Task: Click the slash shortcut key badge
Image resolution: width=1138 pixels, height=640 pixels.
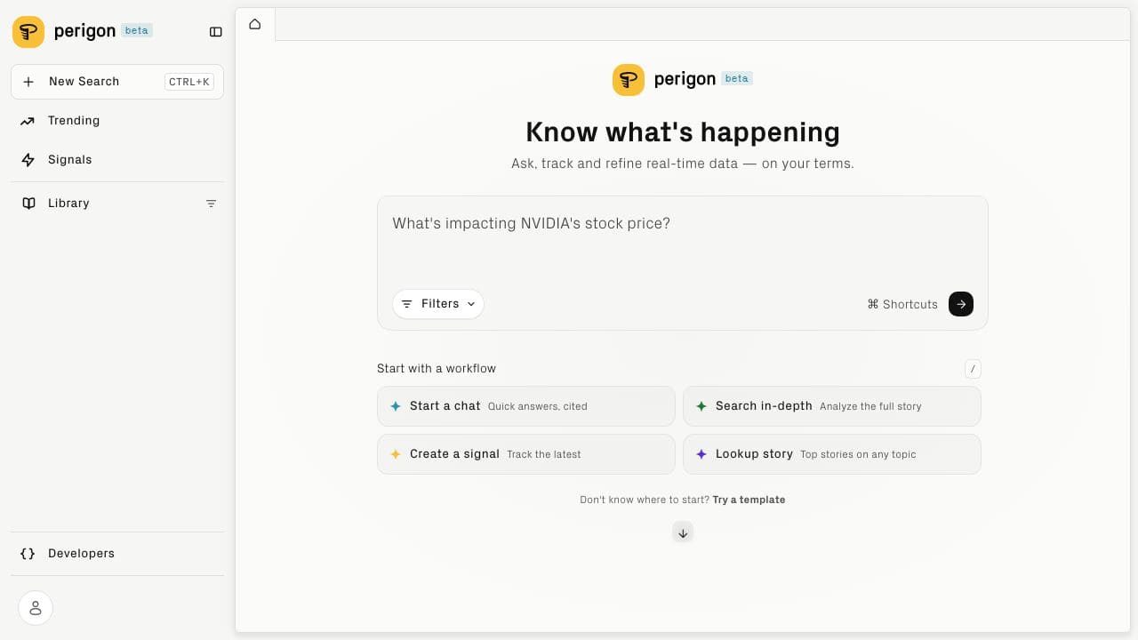Action: (973, 369)
